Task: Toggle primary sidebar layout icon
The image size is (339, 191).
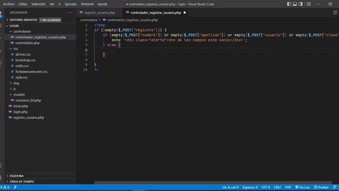Action: 289,4
